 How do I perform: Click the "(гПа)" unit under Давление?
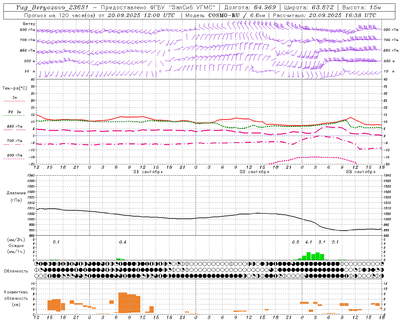point(16,200)
